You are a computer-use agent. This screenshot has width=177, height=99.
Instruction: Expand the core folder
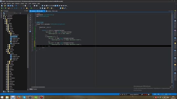point(5,22)
